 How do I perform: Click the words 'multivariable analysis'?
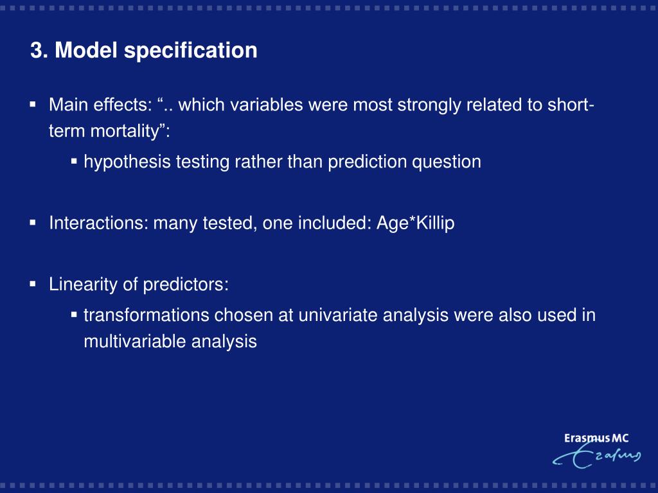(x=170, y=342)
